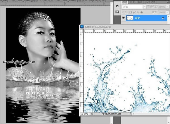The height and width of the screenshot is (124, 170).
Task: Hide the 背景 layer with eye icon
Action: pos(123,18)
